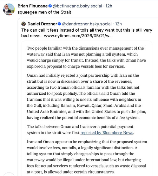This screenshot has width=158, height=176.
Task: Click the paragraph starting 'Oman had initially rejected'
Action: (87, 96)
